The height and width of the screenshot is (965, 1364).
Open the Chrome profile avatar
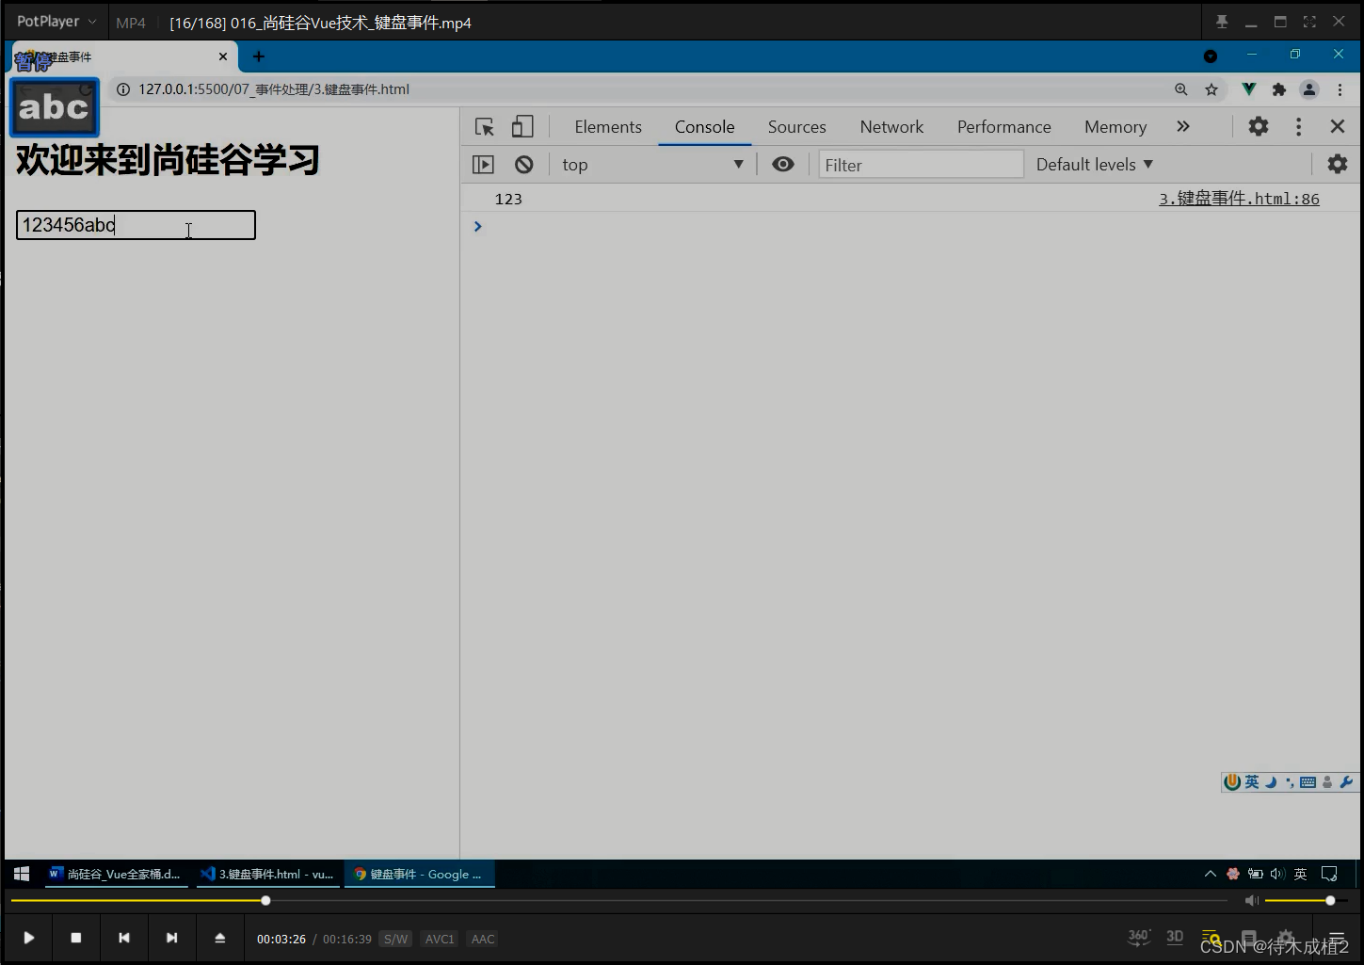coord(1308,89)
